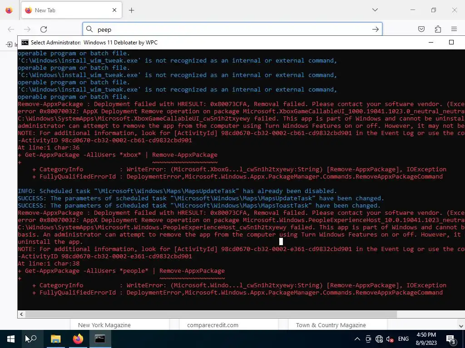Screen dimensions: 465x348
Task: Click the Firefox View icon in tab bar
Action: (x=9, y=10)
